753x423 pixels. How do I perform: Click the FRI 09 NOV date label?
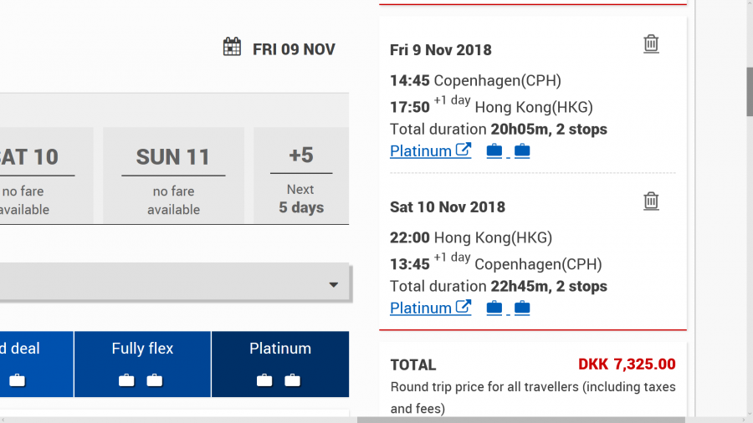tap(294, 49)
